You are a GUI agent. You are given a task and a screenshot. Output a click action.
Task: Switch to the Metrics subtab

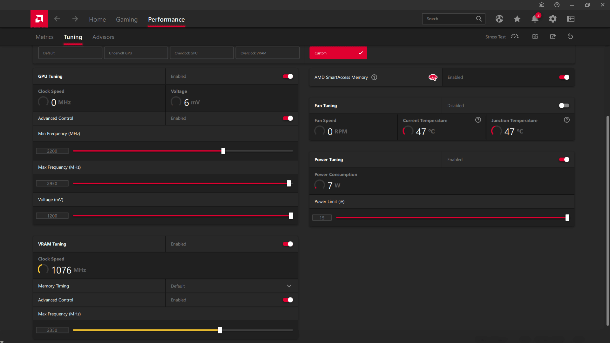coord(44,37)
